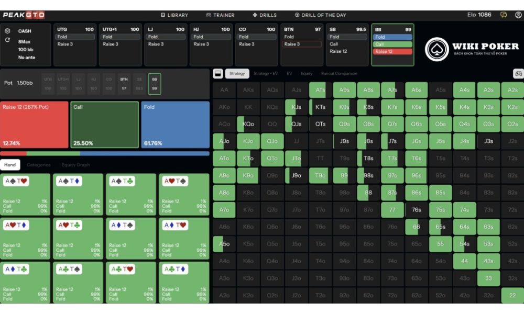Click the Wiki Poker spade logo
The height and width of the screenshot is (314, 524).
coord(436,49)
